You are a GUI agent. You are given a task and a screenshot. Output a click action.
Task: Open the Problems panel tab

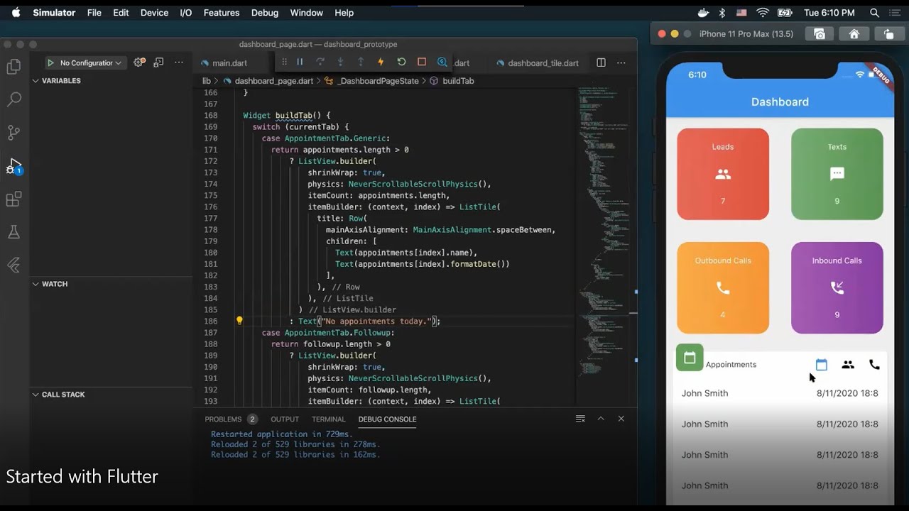[x=230, y=419]
